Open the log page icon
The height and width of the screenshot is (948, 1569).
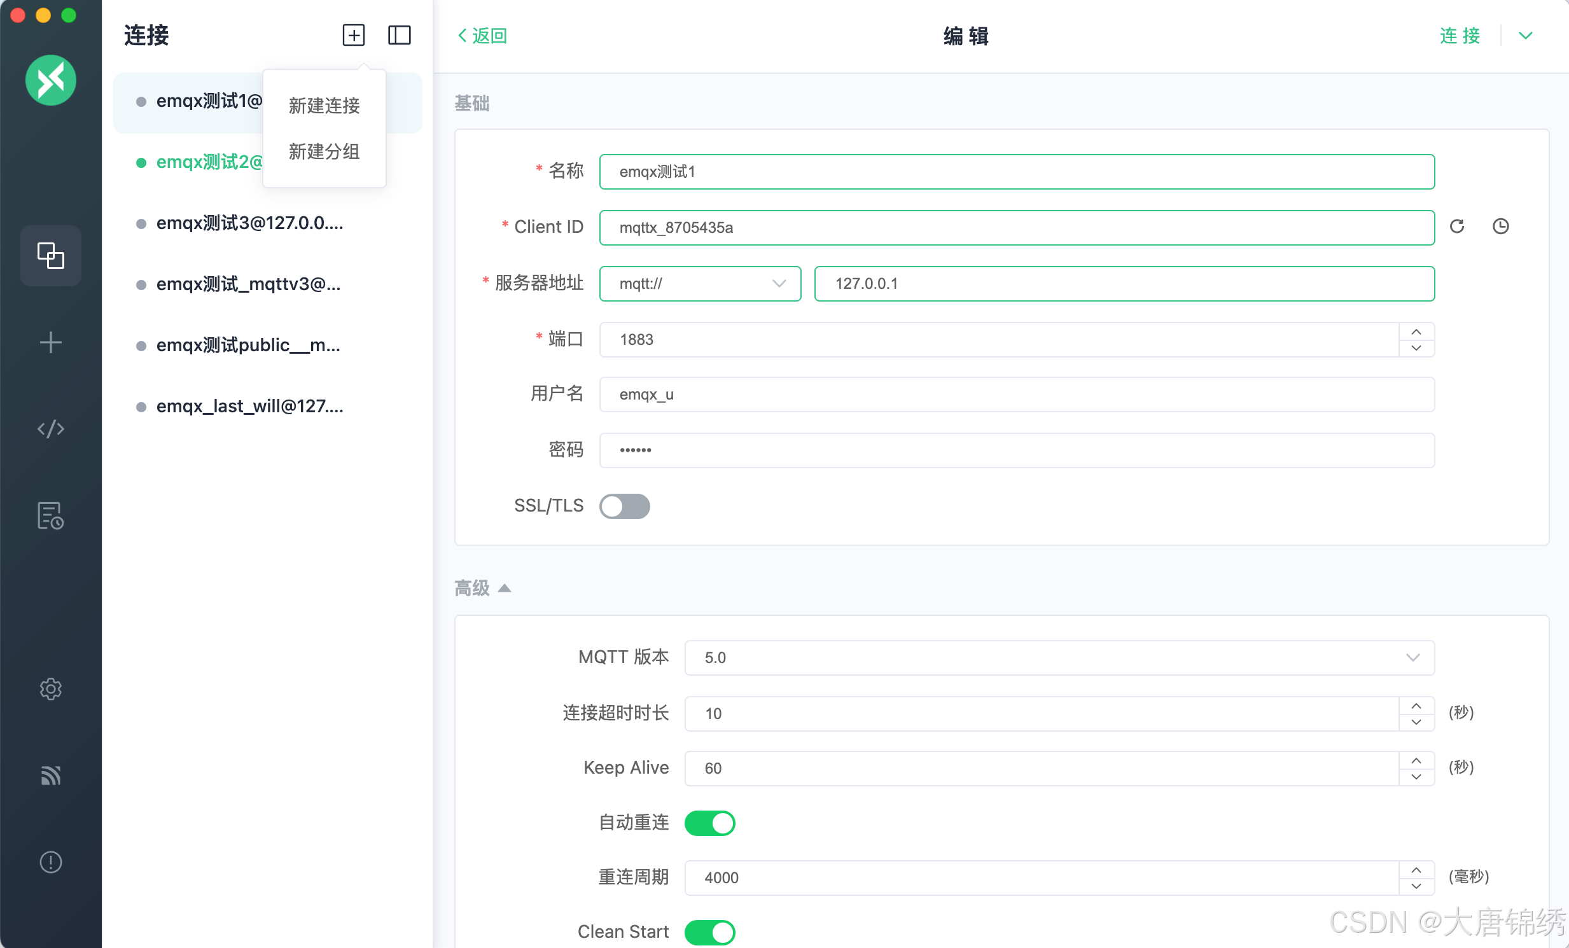pyautogui.click(x=50, y=515)
